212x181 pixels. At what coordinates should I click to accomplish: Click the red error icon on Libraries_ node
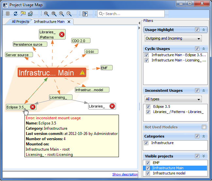[112, 106]
